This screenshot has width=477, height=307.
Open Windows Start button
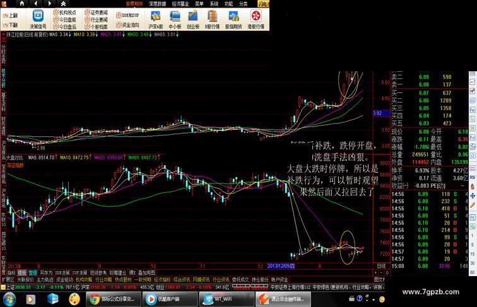9,299
